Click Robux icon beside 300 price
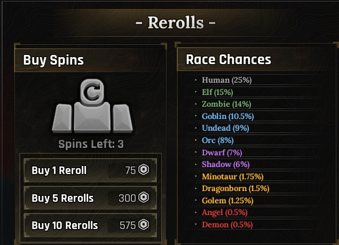 pos(144,198)
